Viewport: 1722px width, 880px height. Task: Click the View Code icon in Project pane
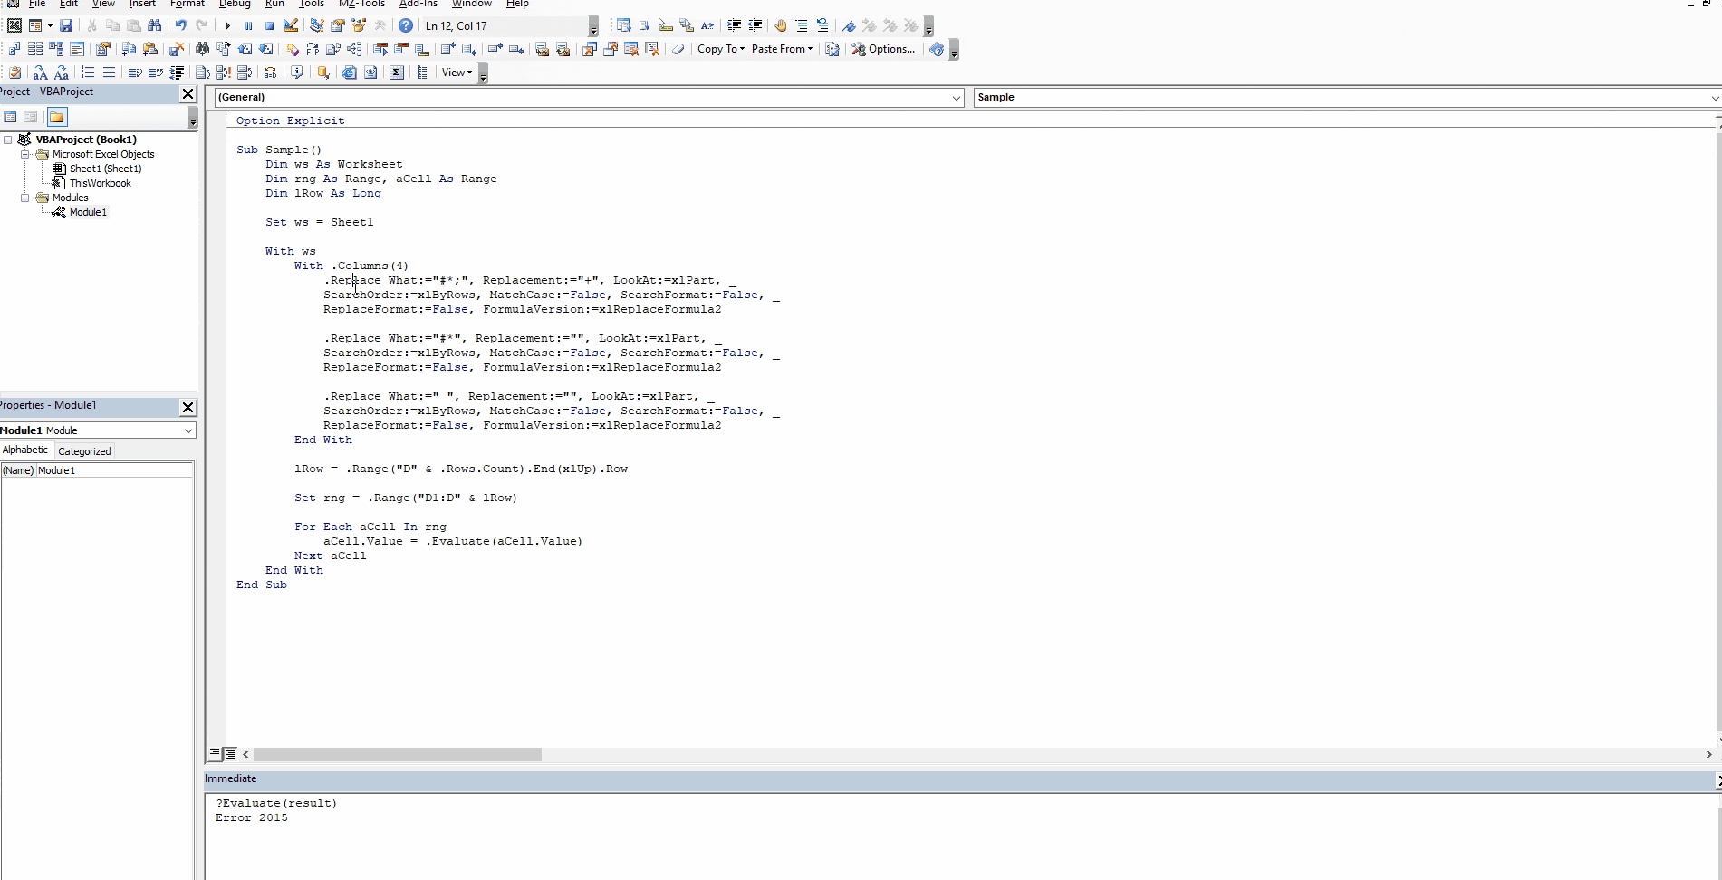(x=11, y=117)
